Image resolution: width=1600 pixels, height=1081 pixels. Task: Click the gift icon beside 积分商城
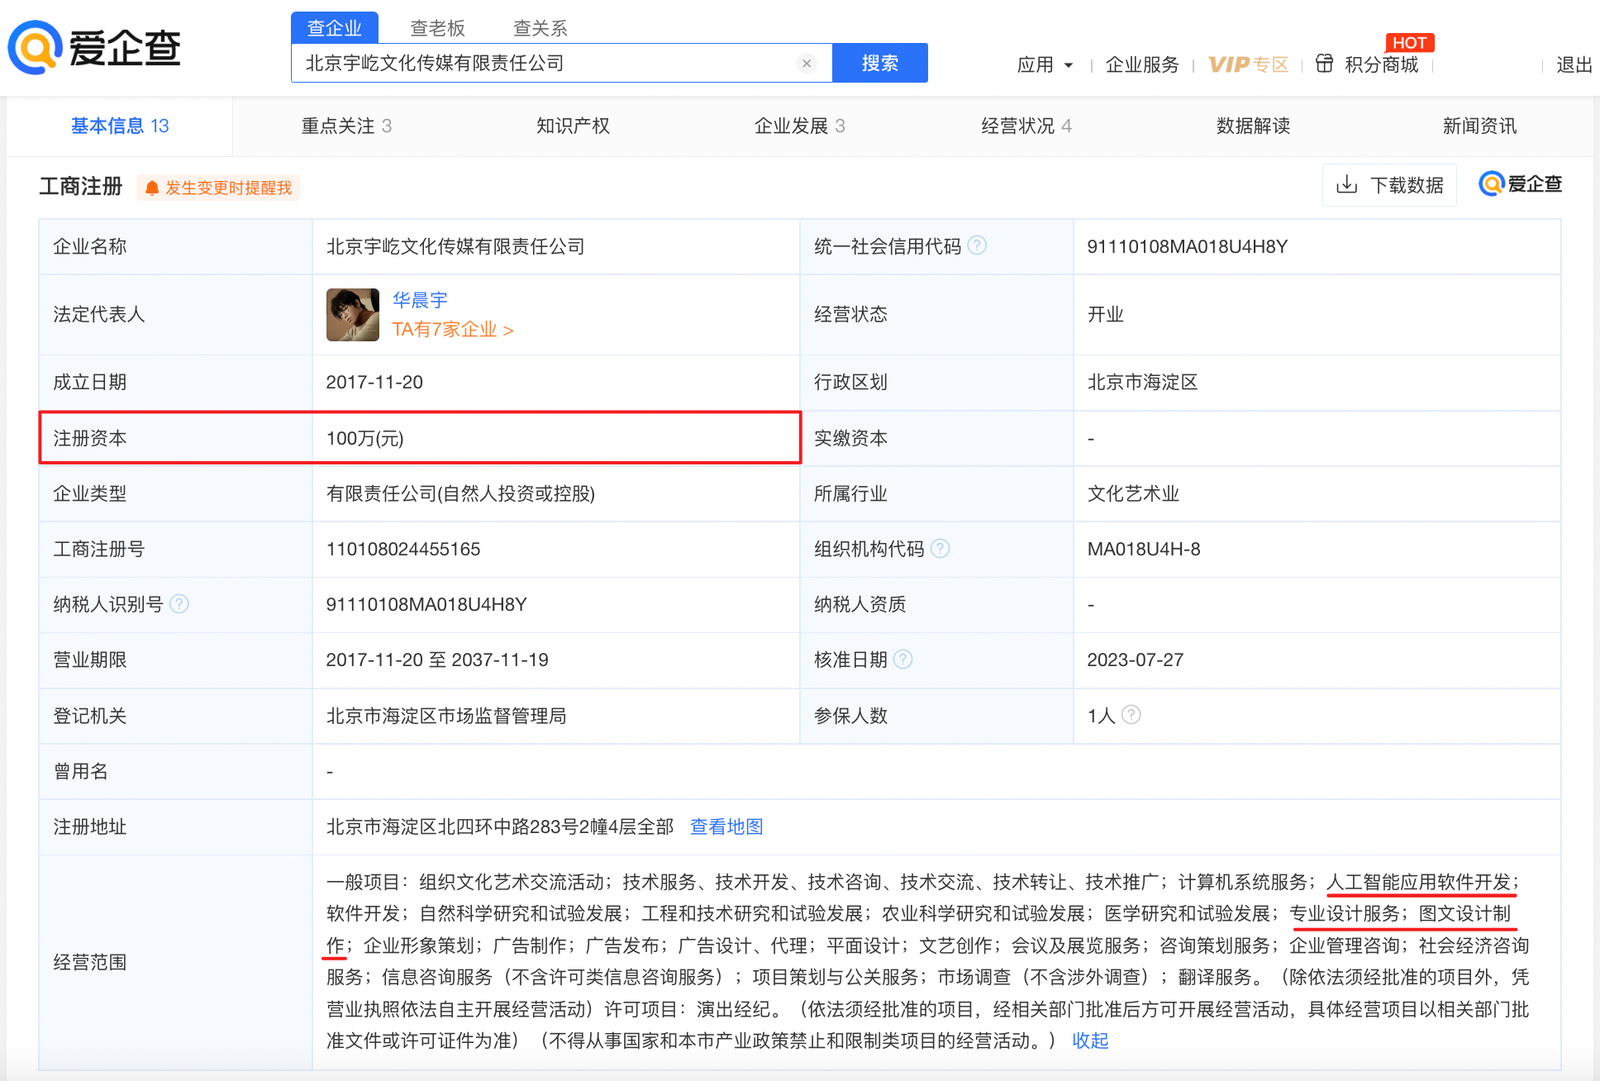click(1324, 64)
